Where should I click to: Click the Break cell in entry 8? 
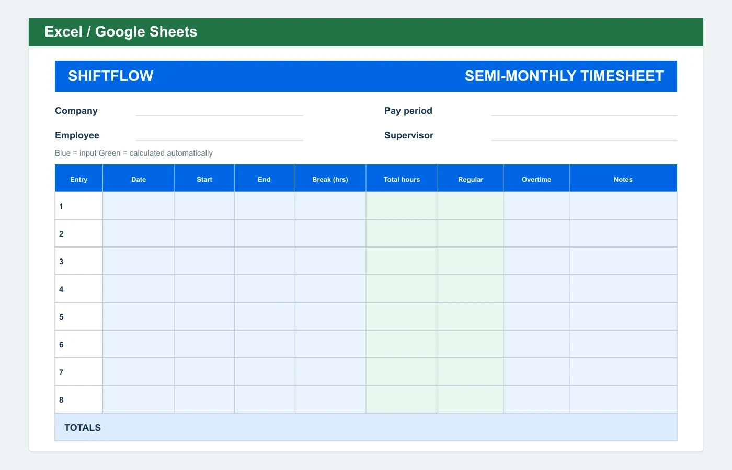point(330,399)
